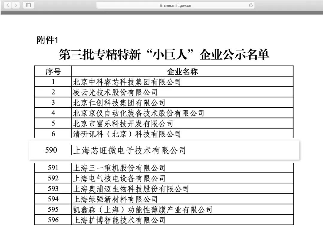Click the document title 第三批专精特新“小巨人”企业公示名单

164,55
